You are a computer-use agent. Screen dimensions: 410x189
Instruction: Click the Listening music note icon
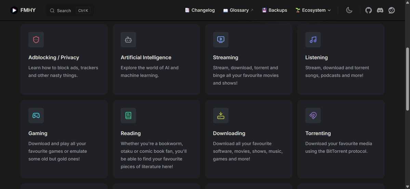pos(313,40)
